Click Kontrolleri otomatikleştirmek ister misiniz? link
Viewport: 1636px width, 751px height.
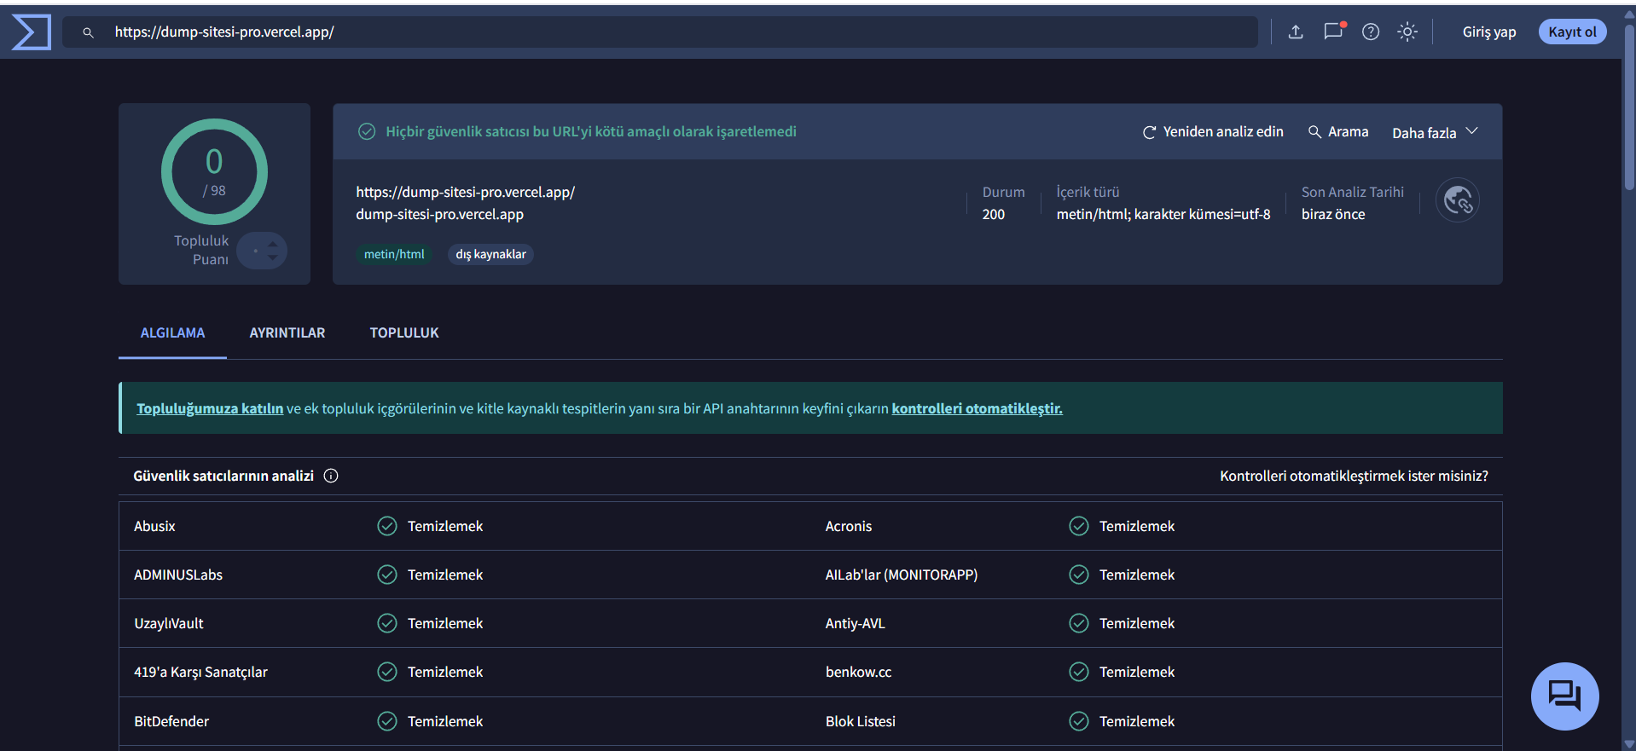coord(1354,476)
